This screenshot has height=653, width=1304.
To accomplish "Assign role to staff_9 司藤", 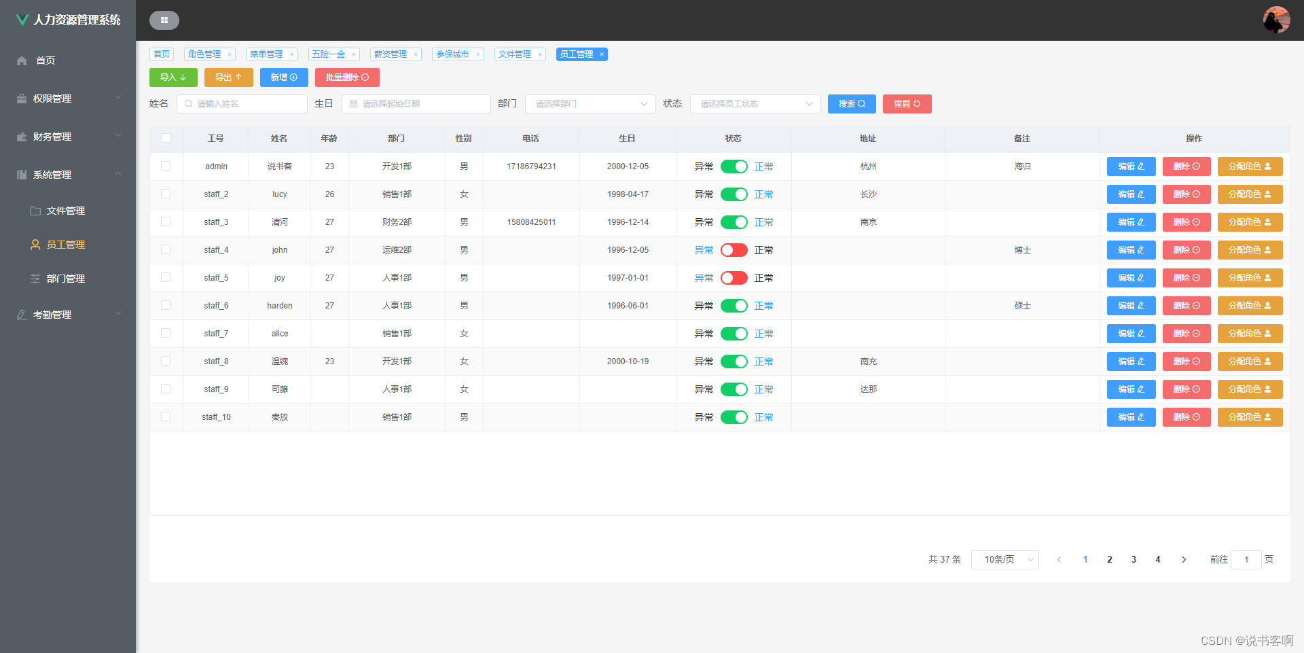I will 1250,389.
